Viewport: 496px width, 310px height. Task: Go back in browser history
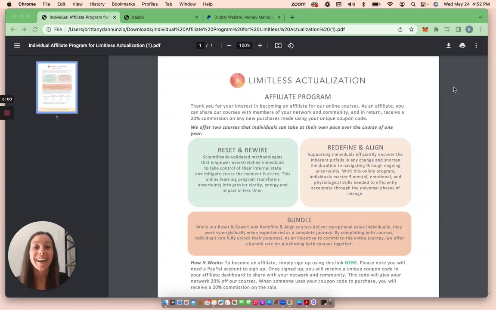click(x=12, y=29)
